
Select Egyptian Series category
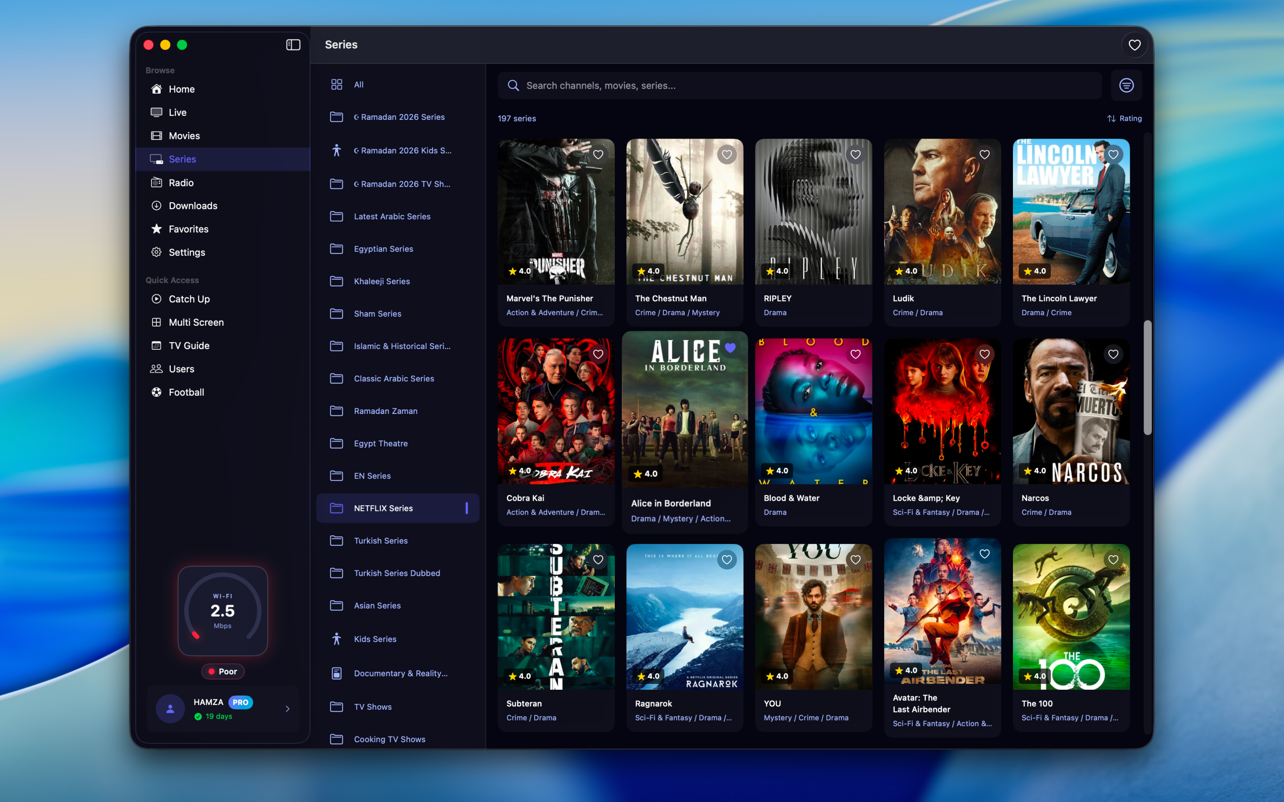[397, 249]
